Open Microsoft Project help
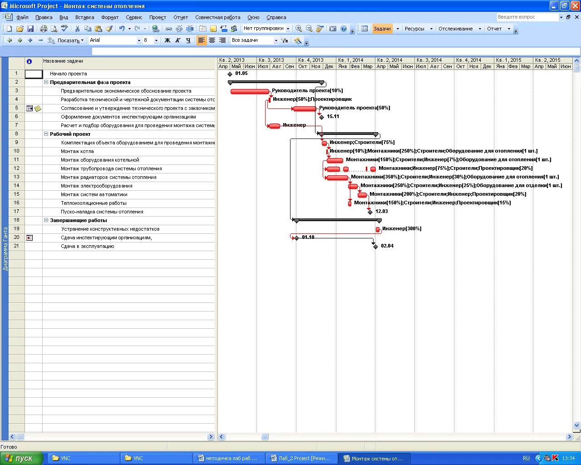This screenshot has height=465, width=581. 344,29
